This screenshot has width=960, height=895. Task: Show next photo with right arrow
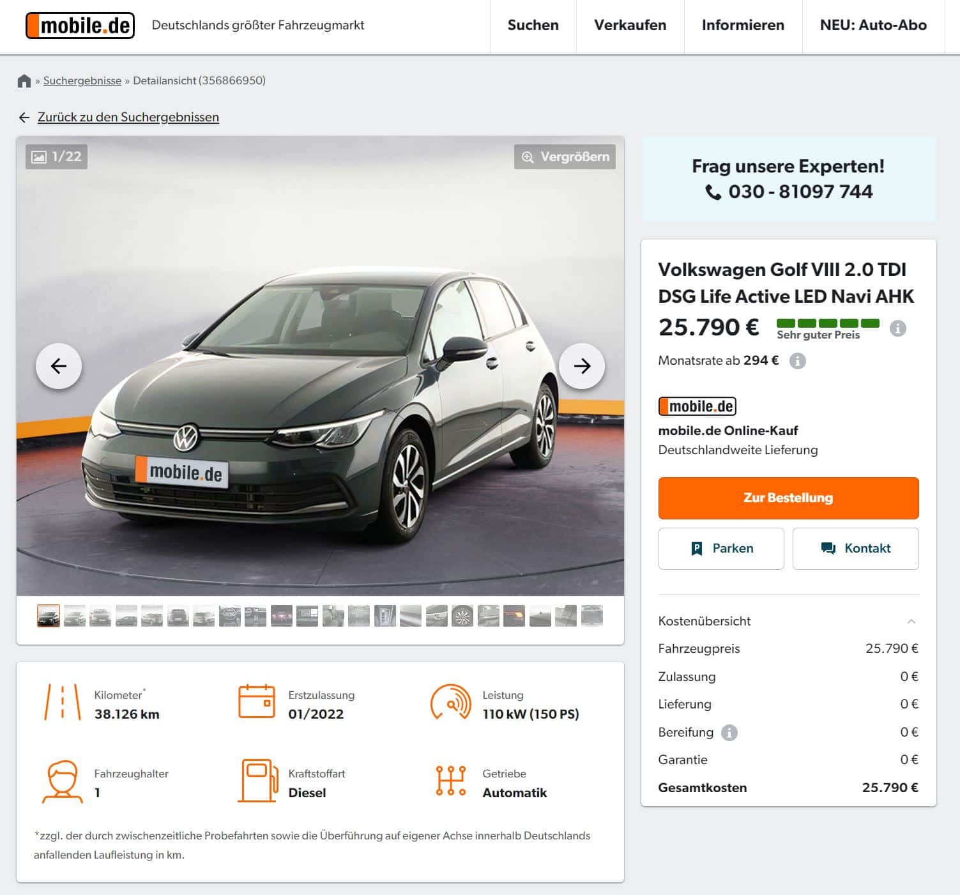click(582, 366)
